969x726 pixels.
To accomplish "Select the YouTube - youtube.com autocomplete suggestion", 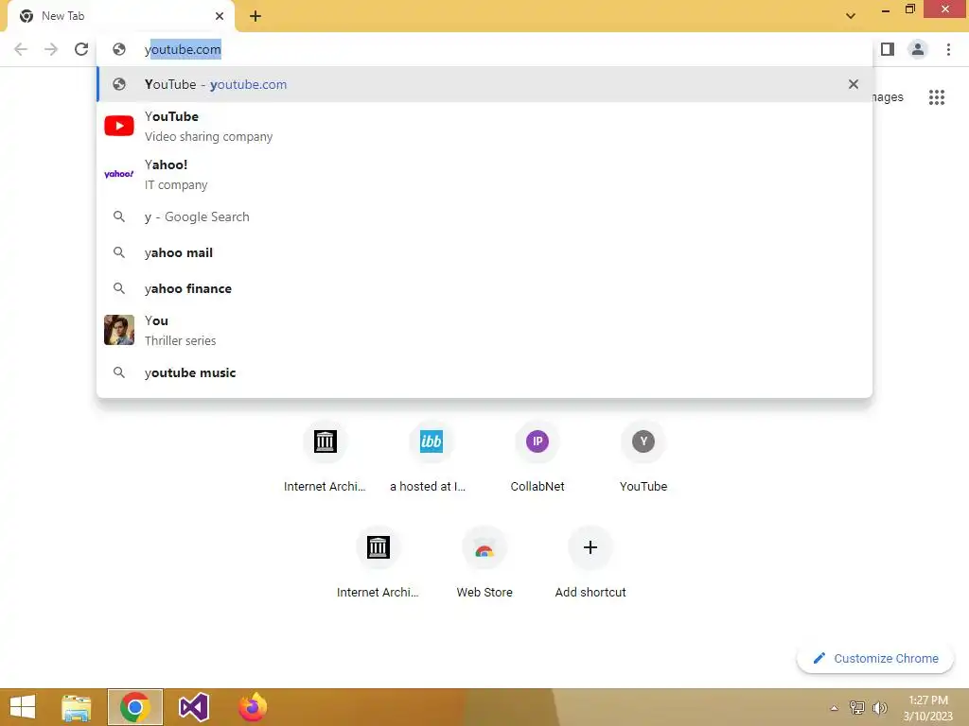I will [x=484, y=84].
